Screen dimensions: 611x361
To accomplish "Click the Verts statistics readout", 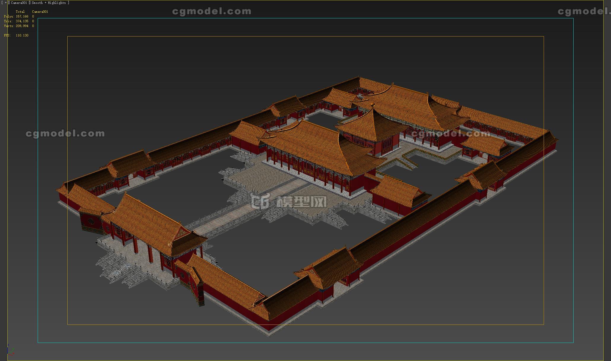I will tap(15, 26).
